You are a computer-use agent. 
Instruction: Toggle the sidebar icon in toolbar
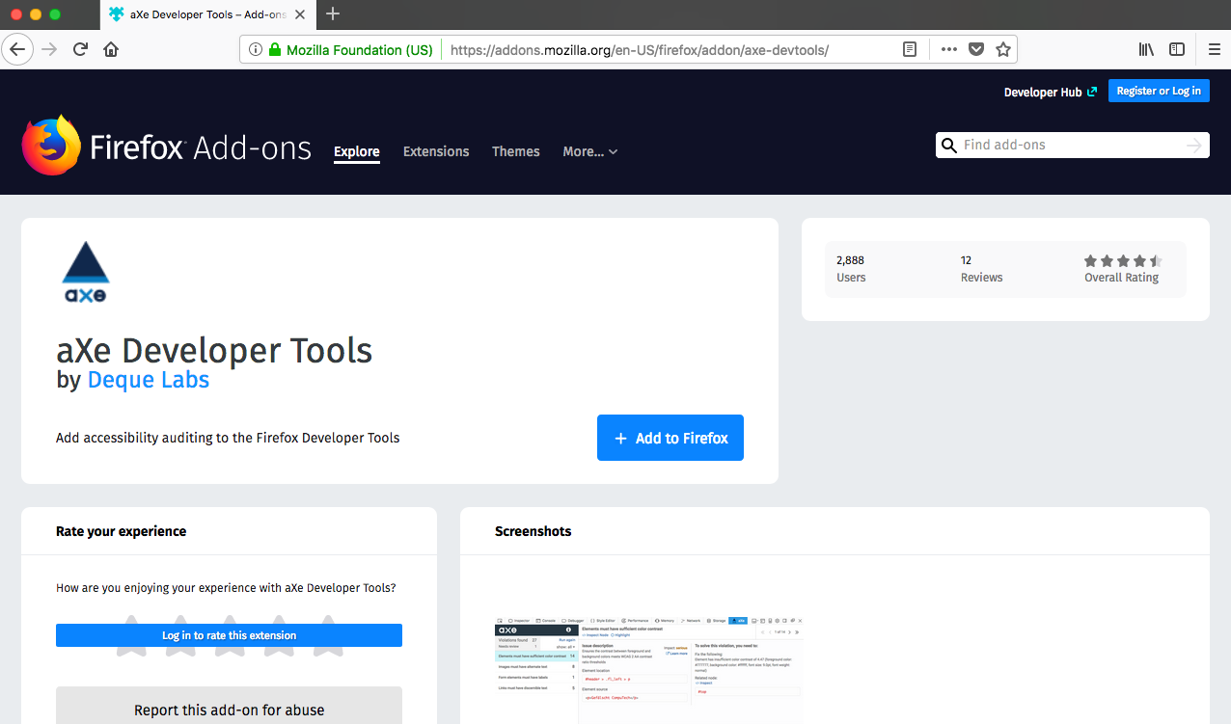coord(1177,49)
